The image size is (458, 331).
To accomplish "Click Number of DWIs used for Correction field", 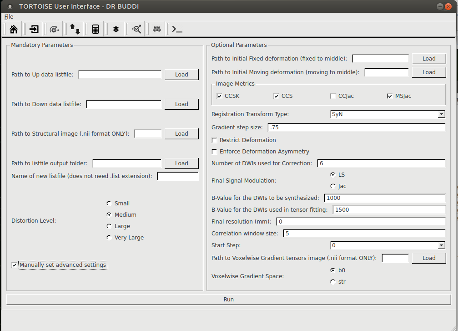I will [x=382, y=163].
